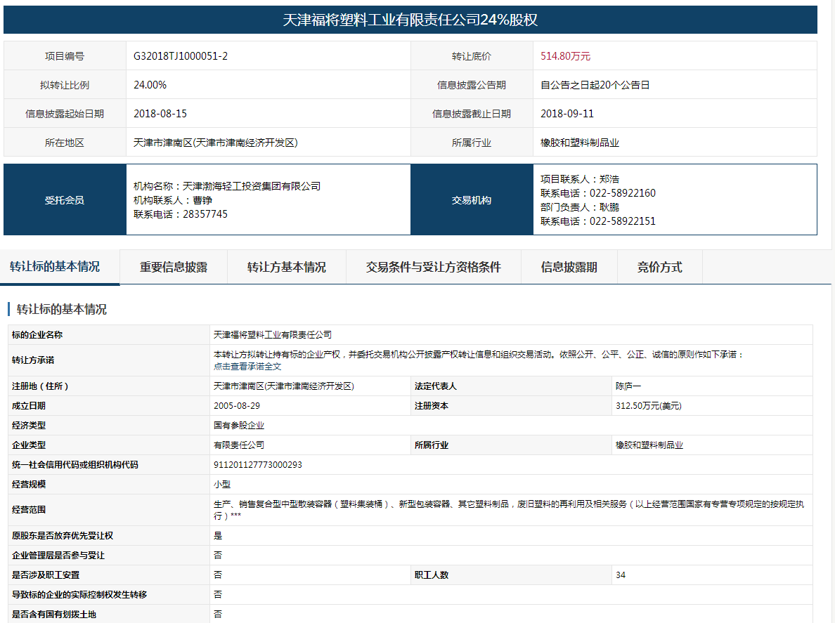Click the 否 value for 是否涉及职工安置
The height and width of the screenshot is (623, 835).
tap(218, 575)
